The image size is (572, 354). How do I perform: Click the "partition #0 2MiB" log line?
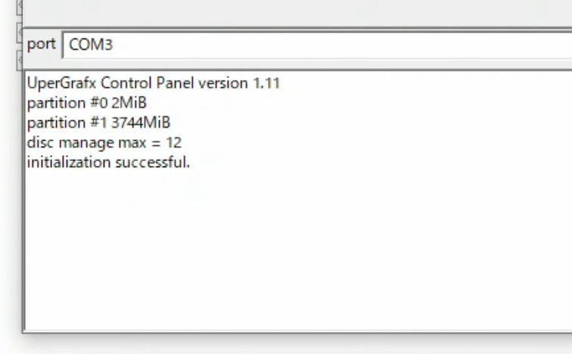(86, 103)
